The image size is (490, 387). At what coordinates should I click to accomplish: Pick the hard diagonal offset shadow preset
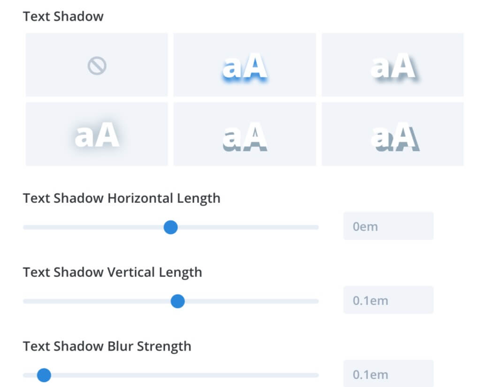click(x=392, y=134)
